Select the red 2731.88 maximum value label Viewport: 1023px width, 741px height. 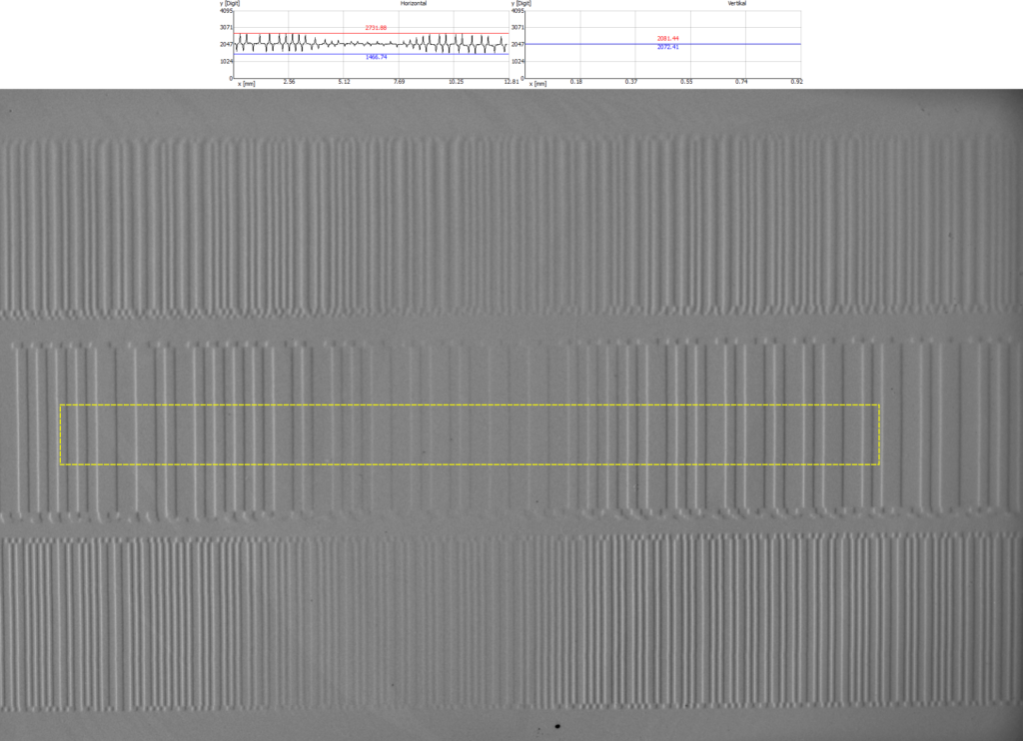376,28
